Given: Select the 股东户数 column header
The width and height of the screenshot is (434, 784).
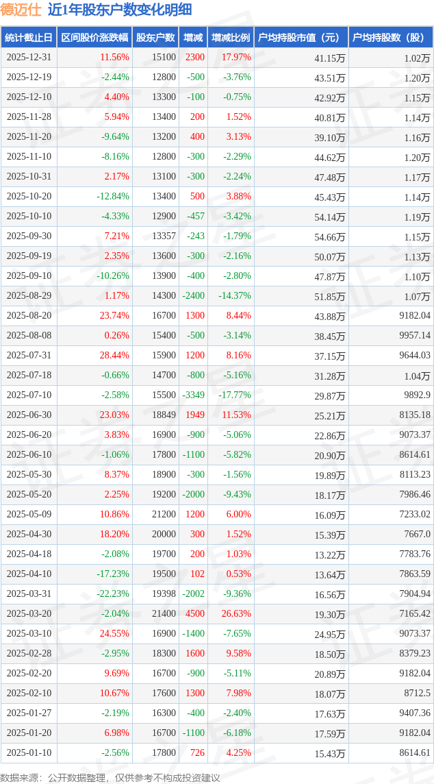Looking at the screenshot, I should pyautogui.click(x=155, y=38).
